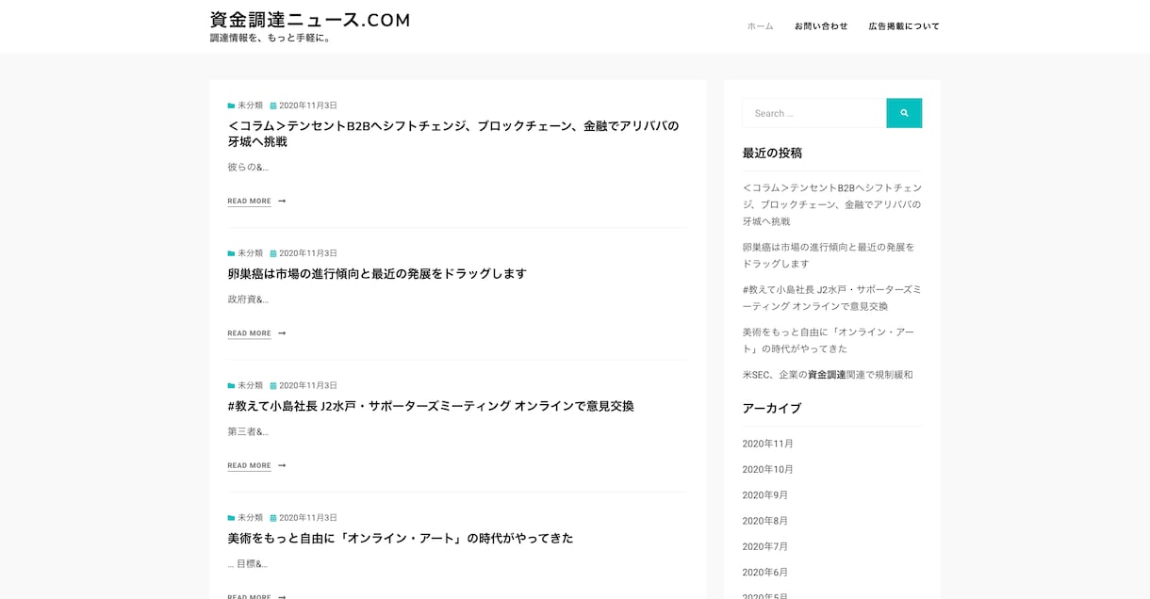
Task: Open sidebar recent post 米SEC、企業の資金調達関連
Action: point(828,375)
